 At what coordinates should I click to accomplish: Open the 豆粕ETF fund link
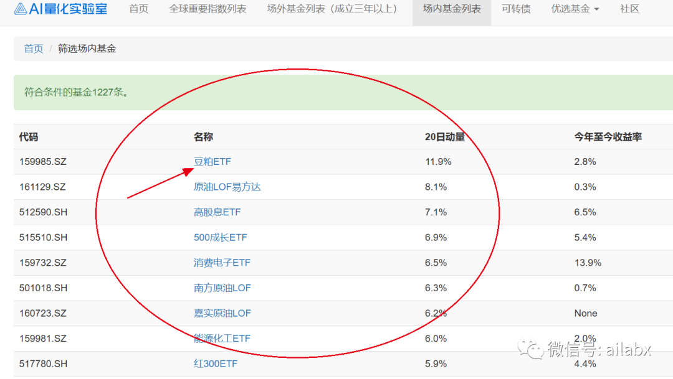212,162
